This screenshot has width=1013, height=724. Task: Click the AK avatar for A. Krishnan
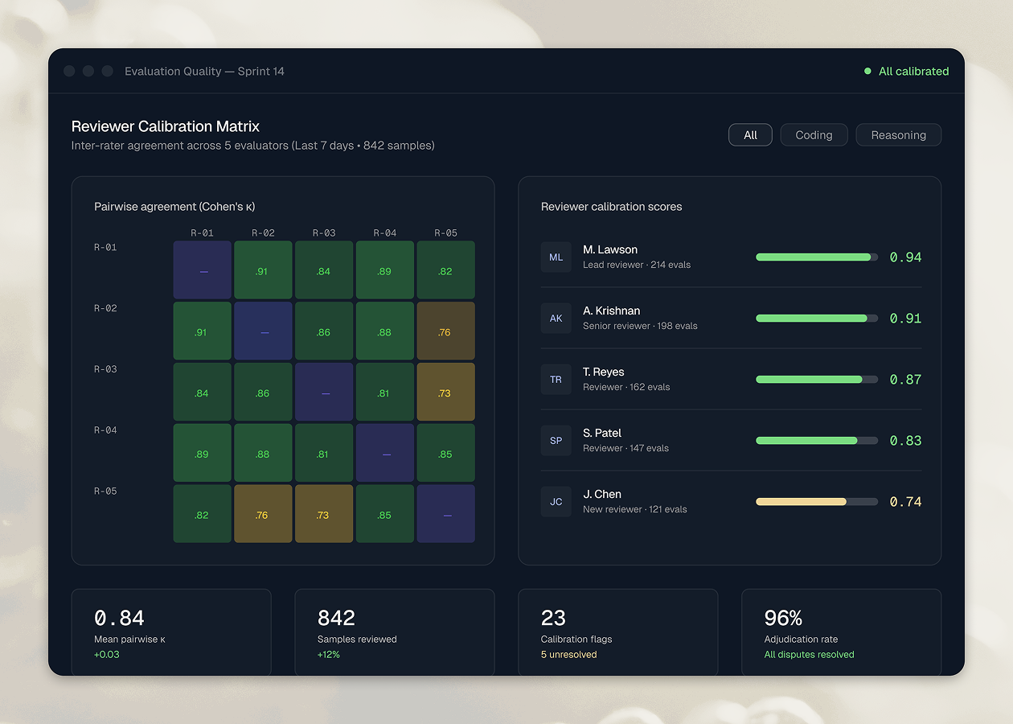pyautogui.click(x=556, y=319)
